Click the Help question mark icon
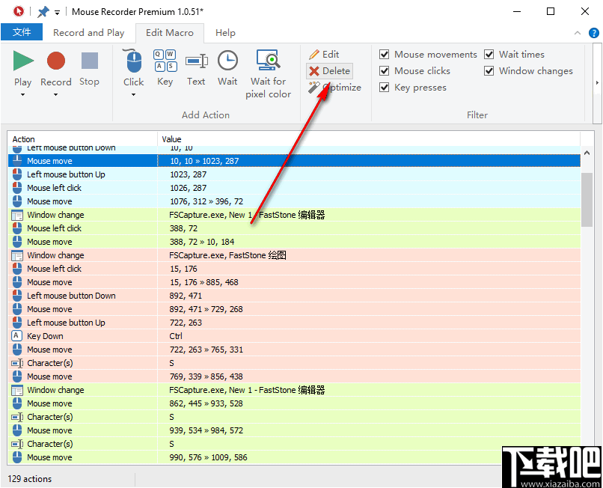The image size is (603, 488). [593, 33]
